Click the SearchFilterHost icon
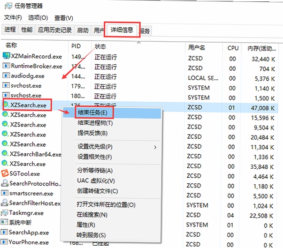The image size is (283, 248). click(x=5, y=203)
